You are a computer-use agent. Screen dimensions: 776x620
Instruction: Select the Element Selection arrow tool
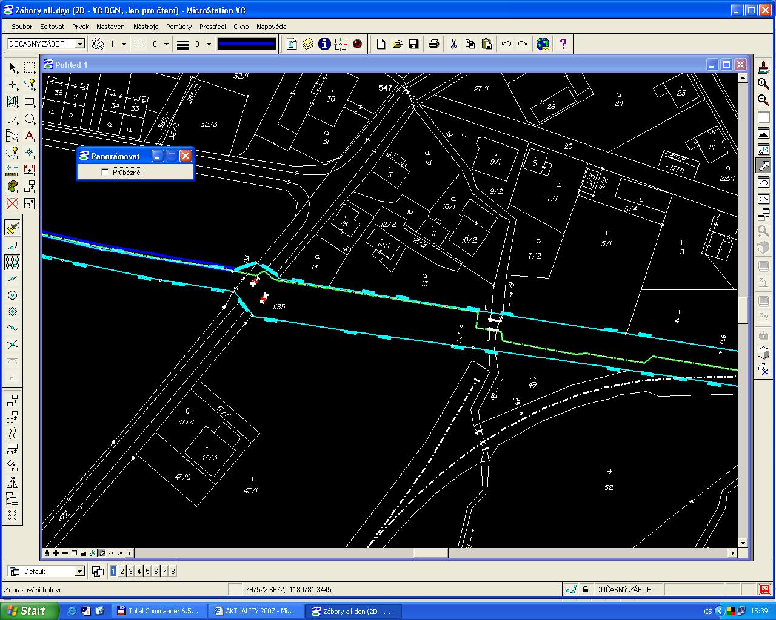(x=13, y=68)
